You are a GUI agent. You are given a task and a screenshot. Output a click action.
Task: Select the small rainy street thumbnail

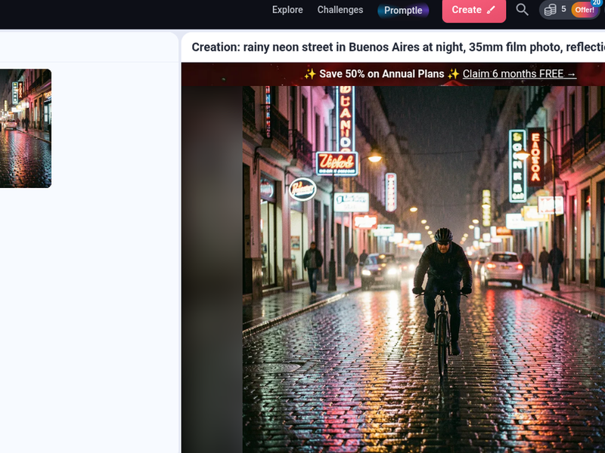(26, 128)
